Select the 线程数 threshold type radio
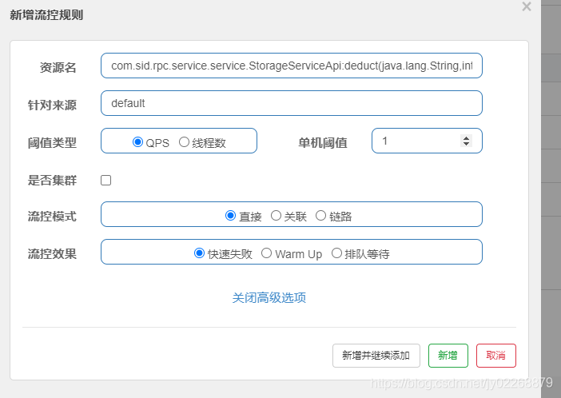 click(184, 142)
